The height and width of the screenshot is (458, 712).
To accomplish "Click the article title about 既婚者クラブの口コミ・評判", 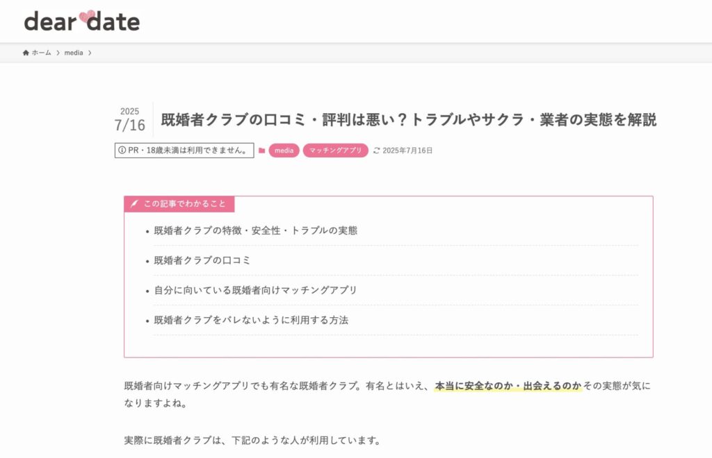I will [x=408, y=120].
